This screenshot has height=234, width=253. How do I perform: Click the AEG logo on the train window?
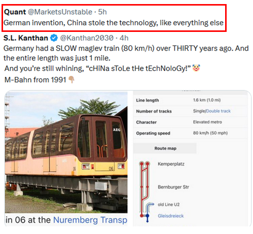tap(117, 130)
